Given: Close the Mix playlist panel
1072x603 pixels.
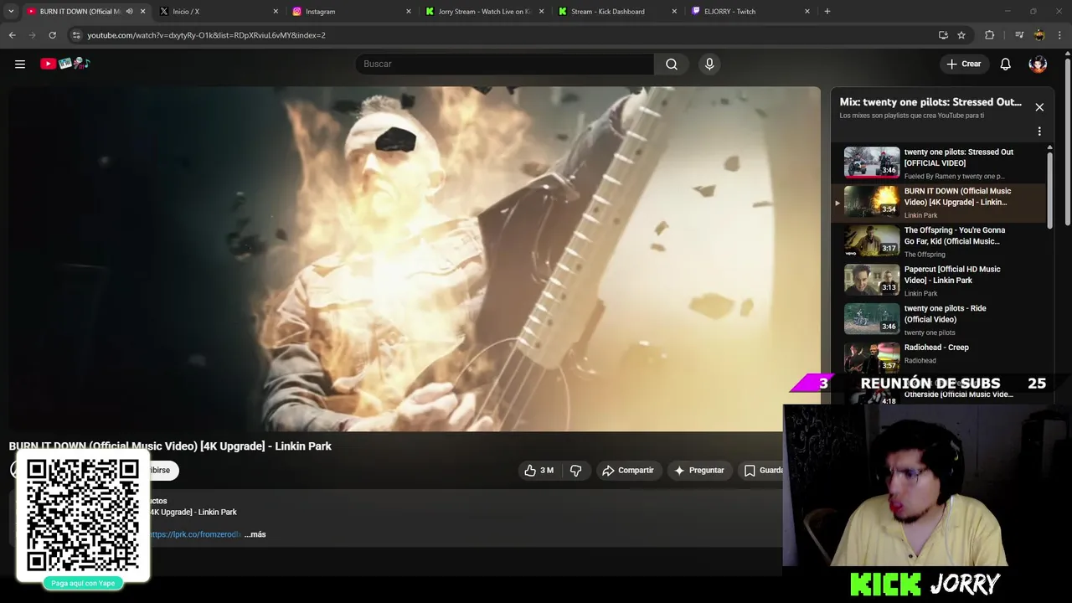Looking at the screenshot, I should 1039,107.
